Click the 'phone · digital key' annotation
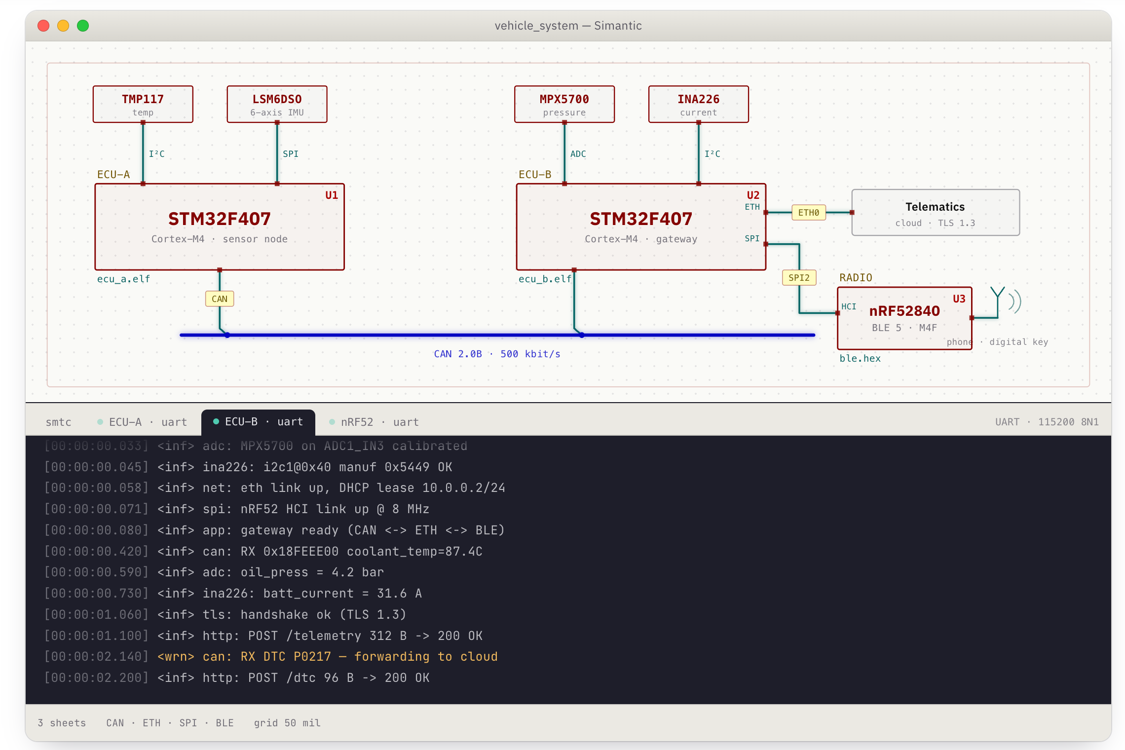Screen dimensions: 1125x750 pyautogui.click(x=997, y=342)
